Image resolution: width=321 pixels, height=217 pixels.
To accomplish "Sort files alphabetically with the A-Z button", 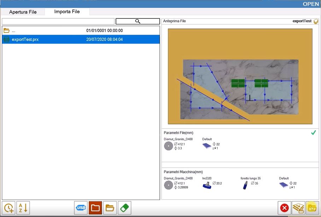I will (23, 208).
